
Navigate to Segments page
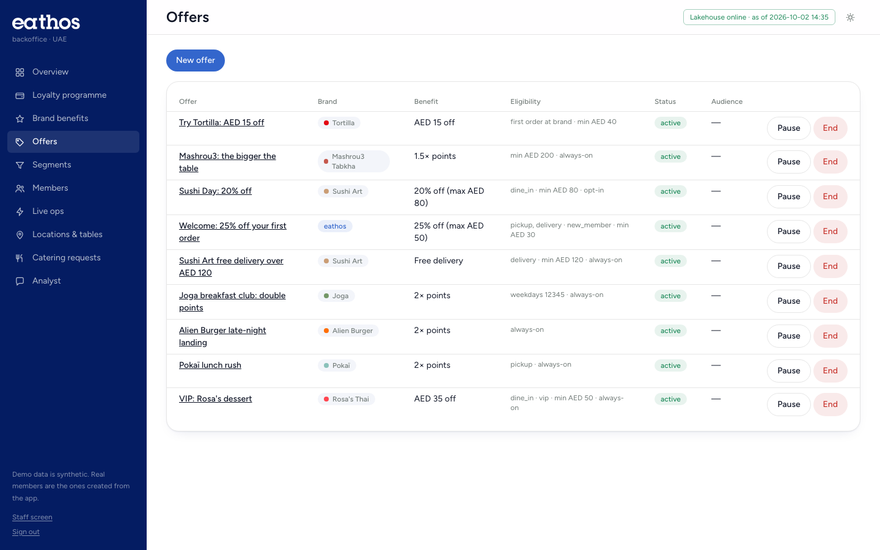click(73, 165)
